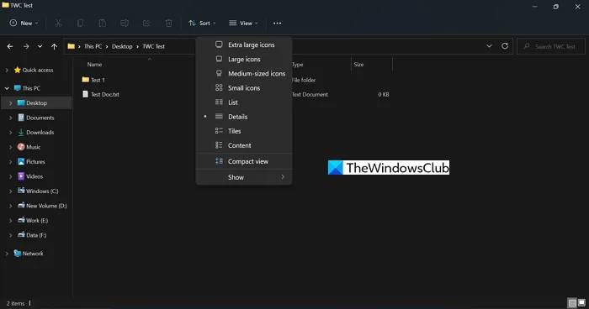Click the Refresh icon beside address bar
589x309 pixels.
pos(505,45)
